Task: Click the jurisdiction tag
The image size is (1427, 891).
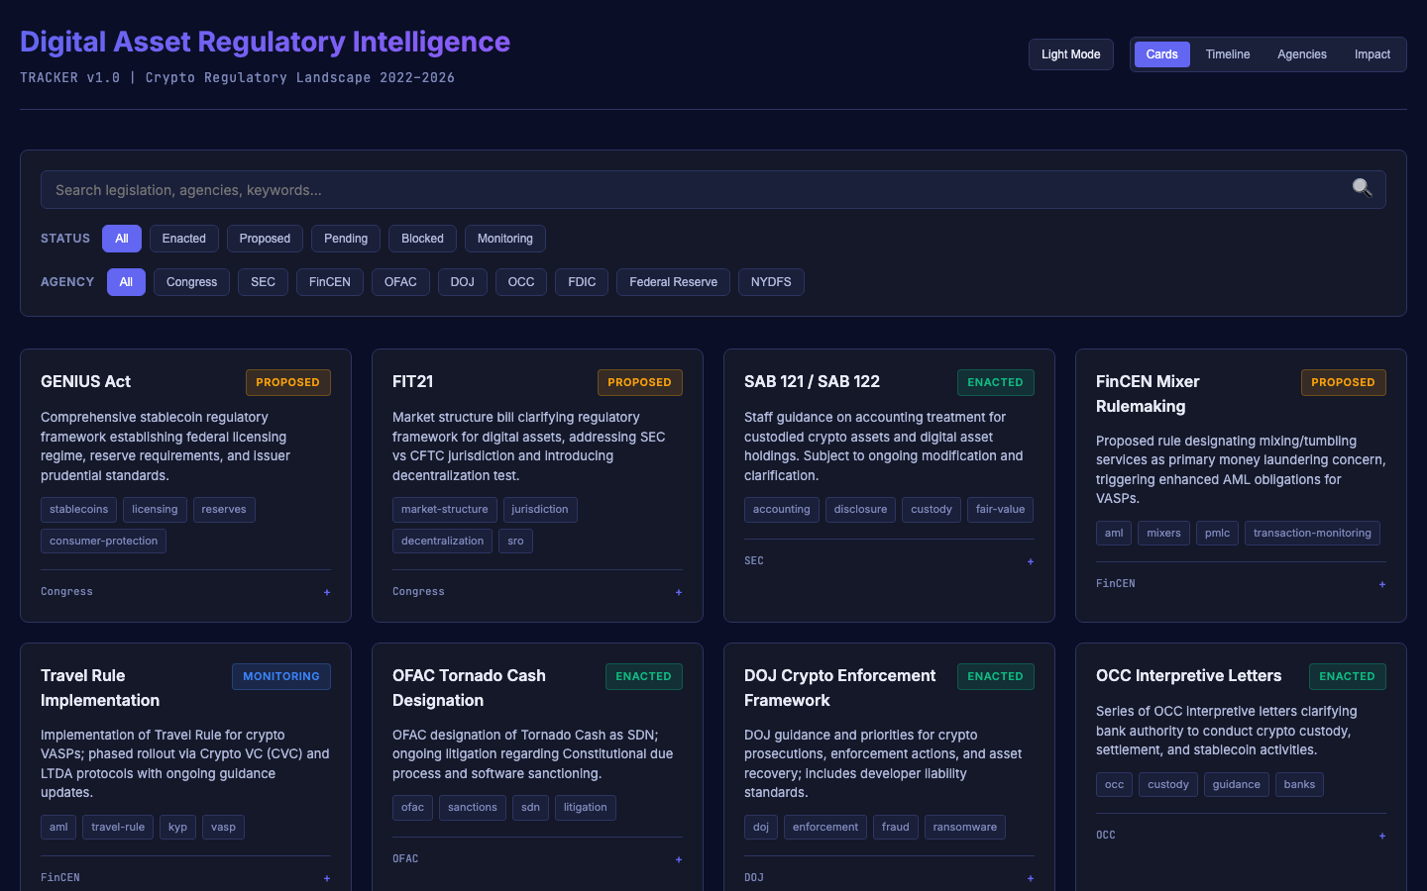Action: click(x=540, y=510)
